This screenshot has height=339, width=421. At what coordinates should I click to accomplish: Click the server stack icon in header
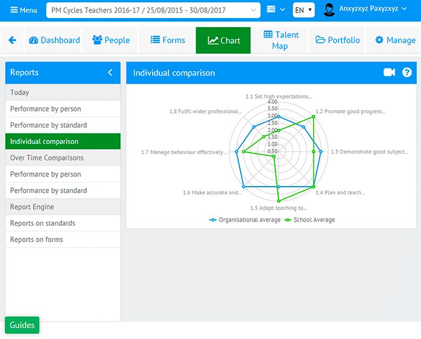(271, 10)
